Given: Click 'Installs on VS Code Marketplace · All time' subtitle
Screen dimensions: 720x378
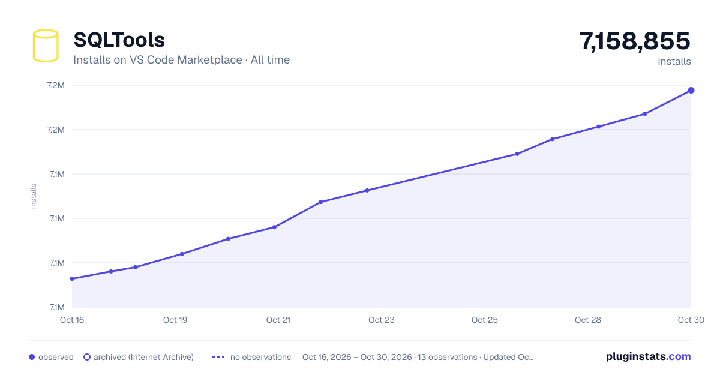Looking at the screenshot, I should click(x=181, y=60).
